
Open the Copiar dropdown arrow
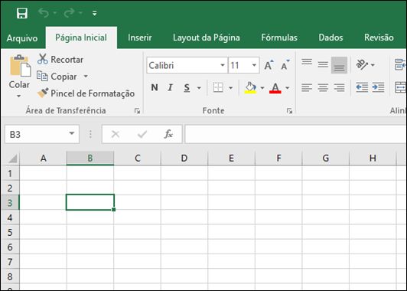(x=86, y=77)
